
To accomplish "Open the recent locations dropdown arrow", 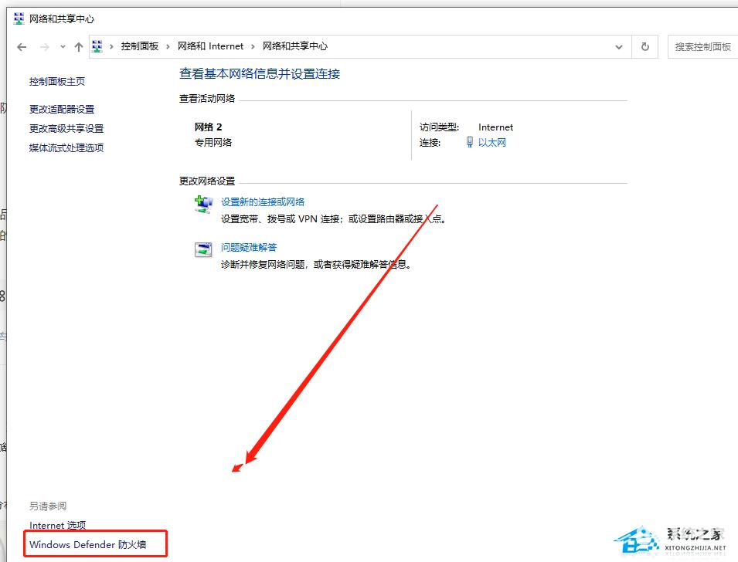I will (63, 46).
